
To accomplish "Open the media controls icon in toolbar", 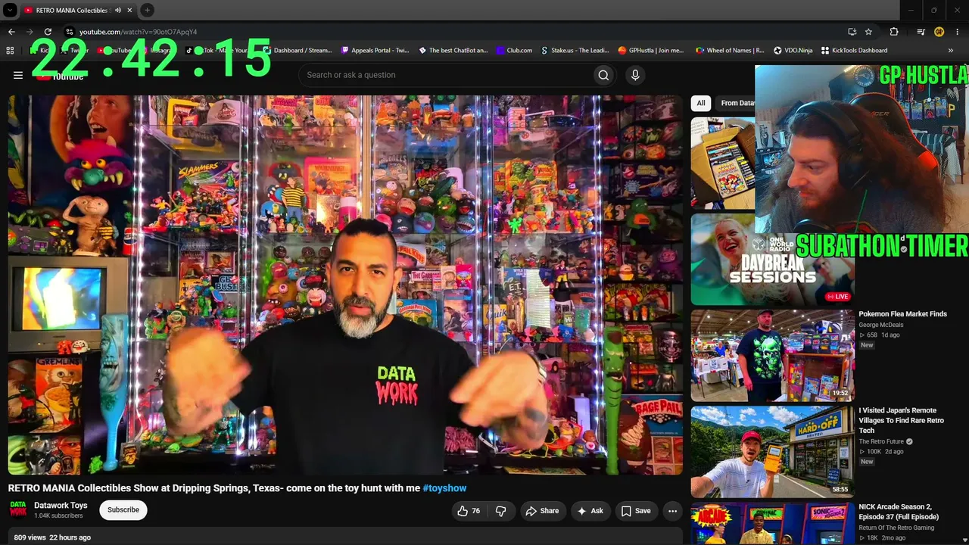I will coord(921,32).
